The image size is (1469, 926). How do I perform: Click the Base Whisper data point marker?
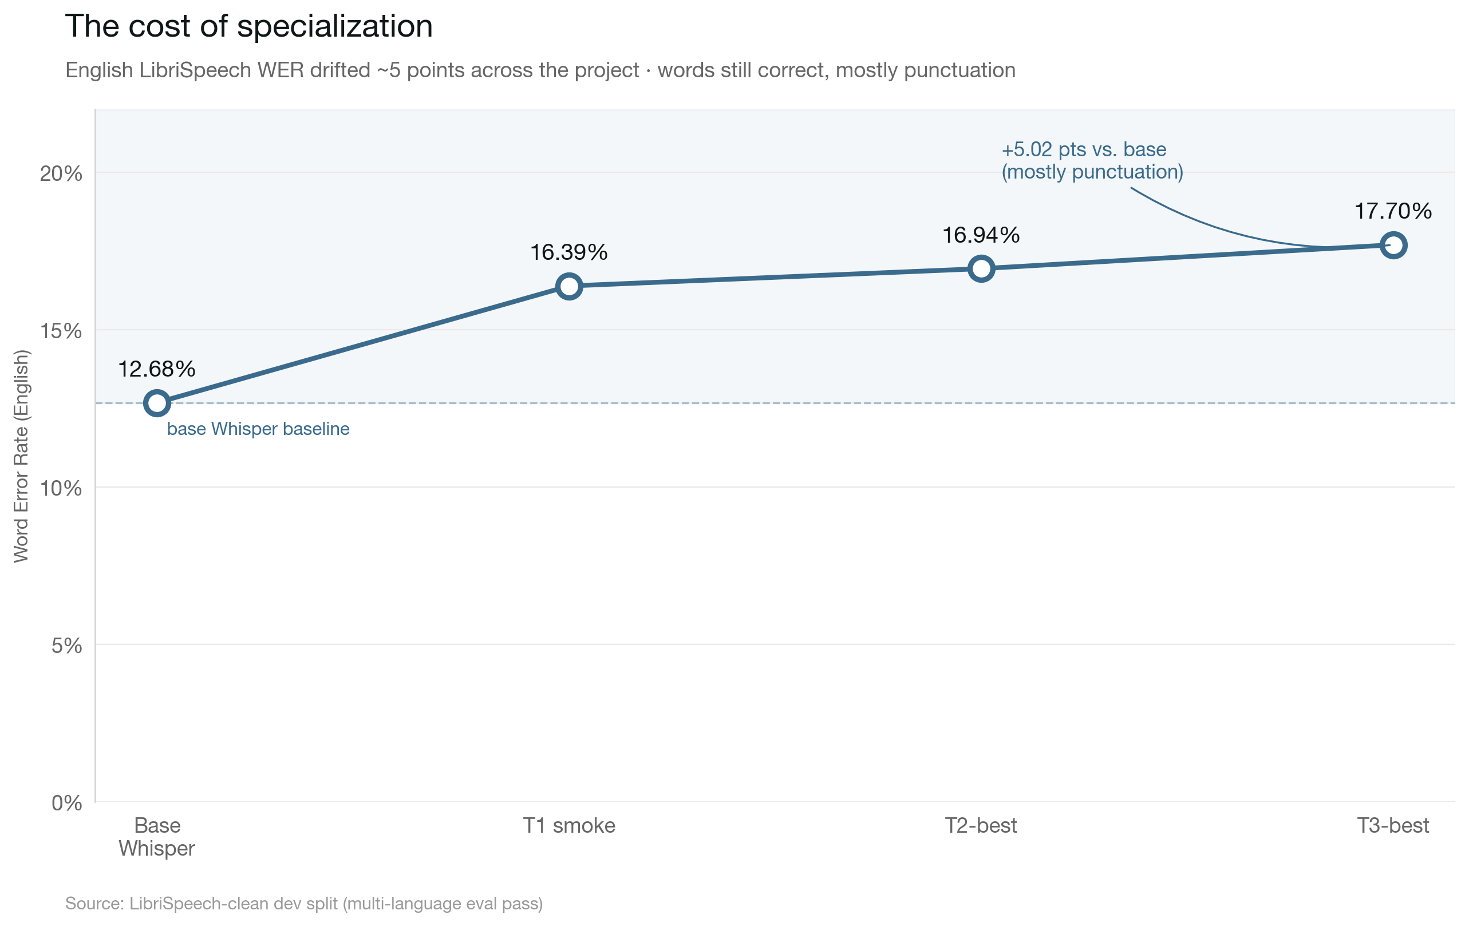click(157, 403)
